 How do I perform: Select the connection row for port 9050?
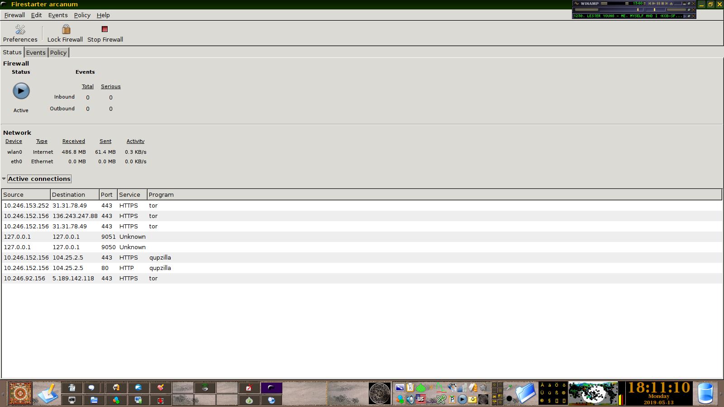[362, 247]
